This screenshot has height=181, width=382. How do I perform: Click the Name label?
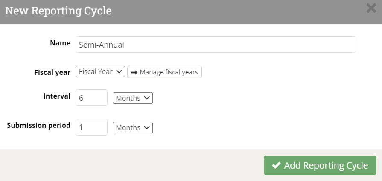click(x=60, y=43)
